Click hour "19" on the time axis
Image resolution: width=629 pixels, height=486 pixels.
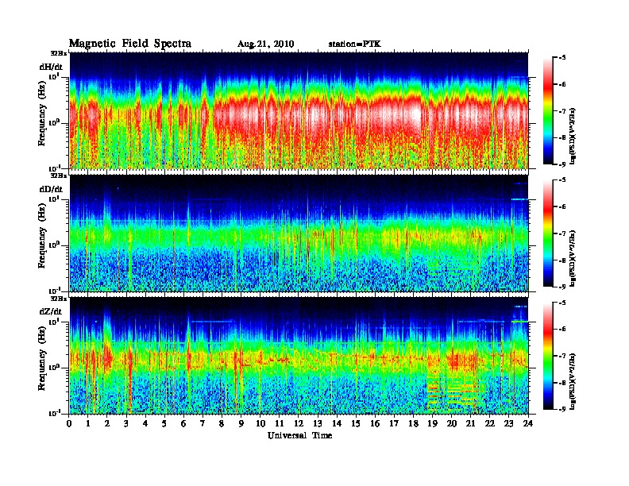point(432,423)
